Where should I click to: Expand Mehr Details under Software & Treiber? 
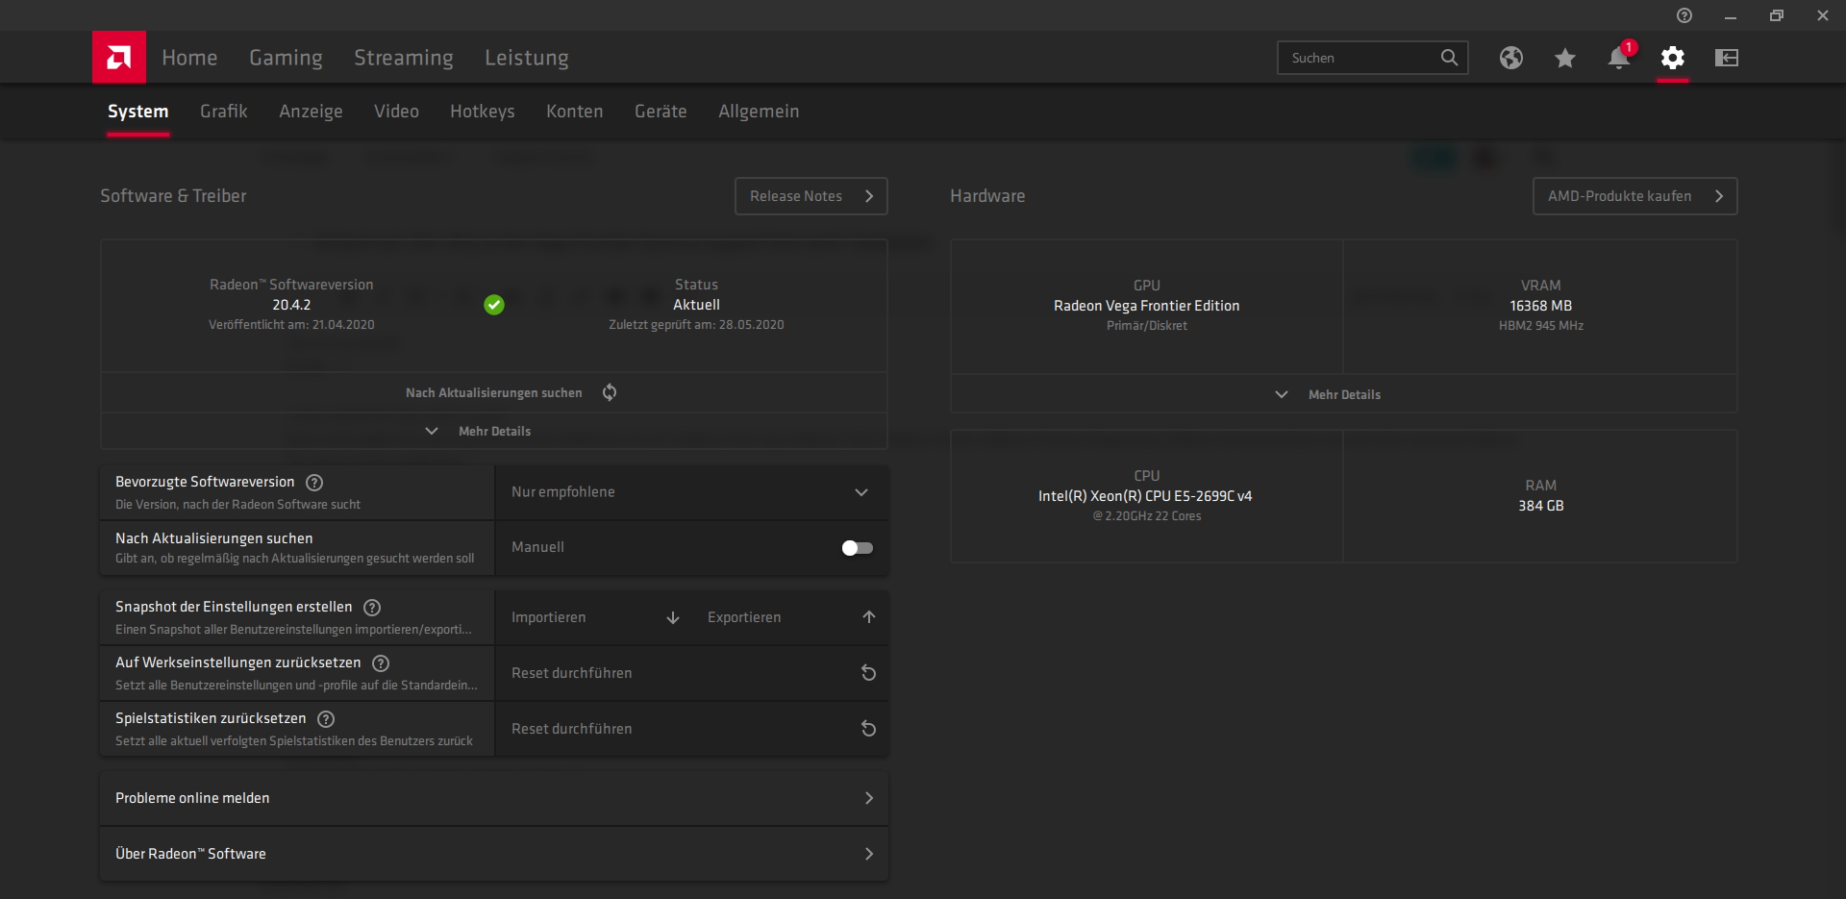point(494,432)
